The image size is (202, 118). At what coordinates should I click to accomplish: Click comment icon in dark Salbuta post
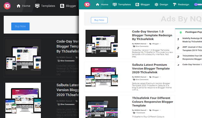point(58,104)
